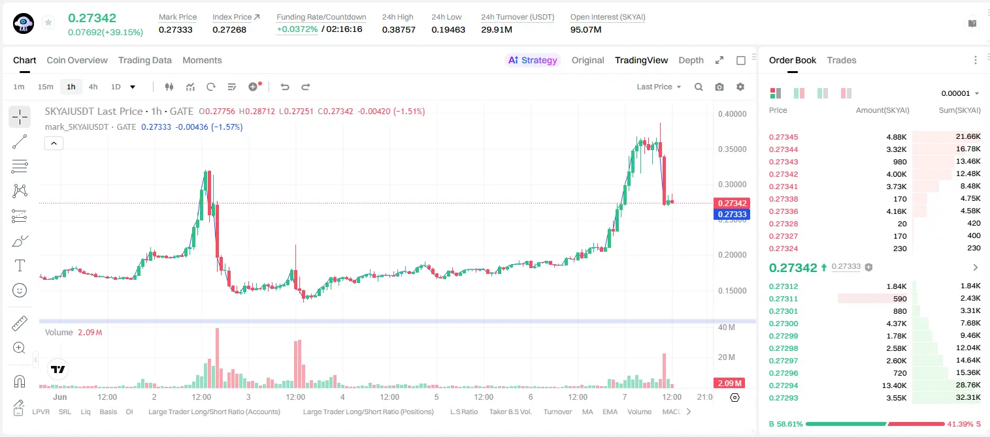The image size is (990, 437).
Task: Select the 4h timeframe
Action: [x=93, y=87]
